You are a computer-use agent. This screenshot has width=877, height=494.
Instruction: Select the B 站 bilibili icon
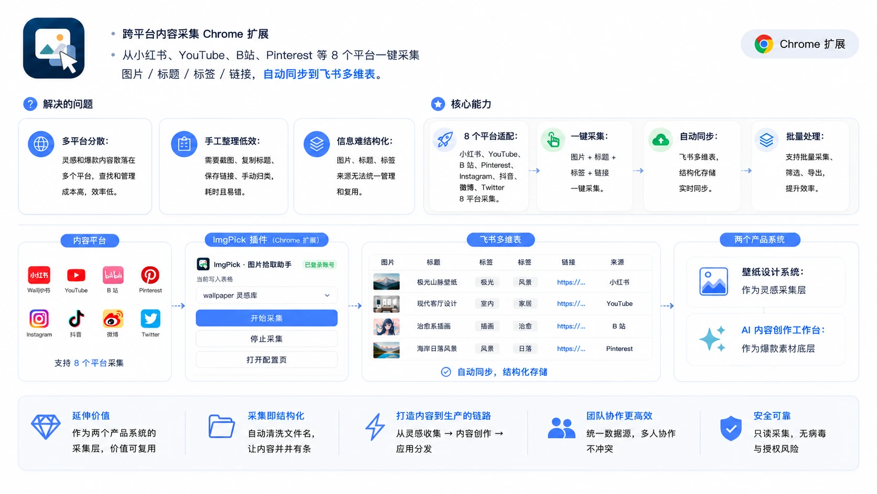pyautogui.click(x=113, y=275)
